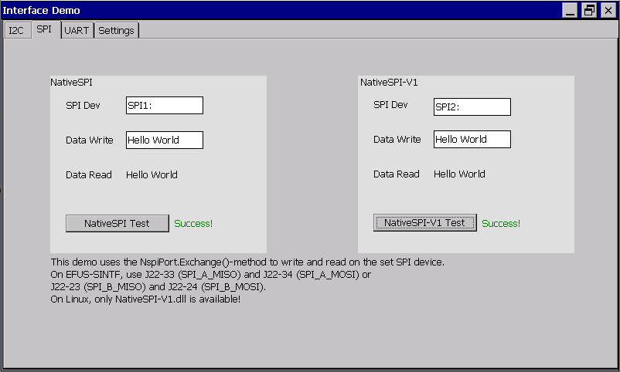Minimize the Interface Demo window
The width and height of the screenshot is (620, 372).
(x=571, y=10)
